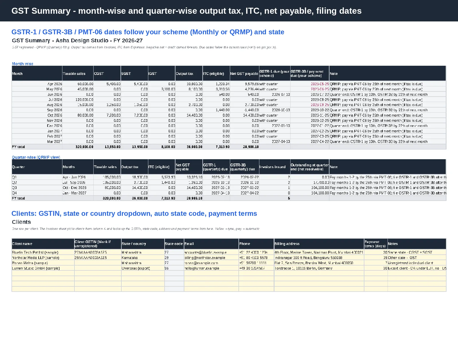This screenshot has width=458, height=343.
Task: Click the first empty client name input row
Action: tap(43, 273)
